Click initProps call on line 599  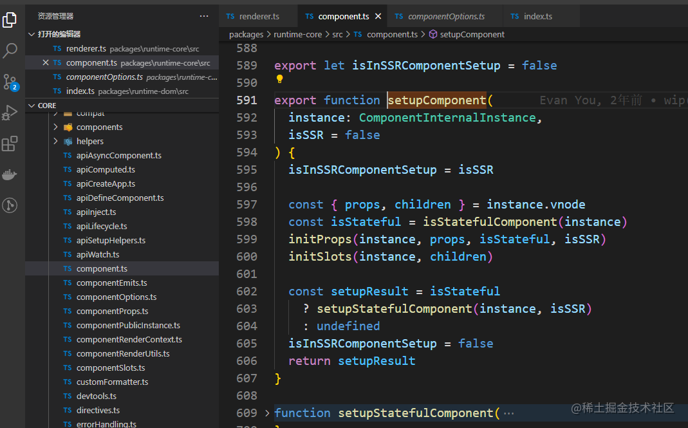point(320,239)
